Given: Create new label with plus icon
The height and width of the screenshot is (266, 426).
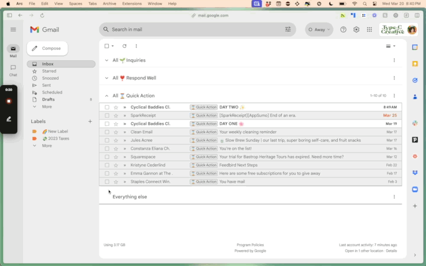Looking at the screenshot, I should [x=90, y=121].
